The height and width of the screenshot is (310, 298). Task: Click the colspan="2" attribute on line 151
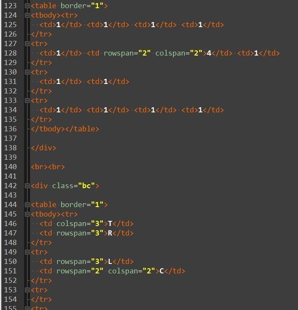132,271
